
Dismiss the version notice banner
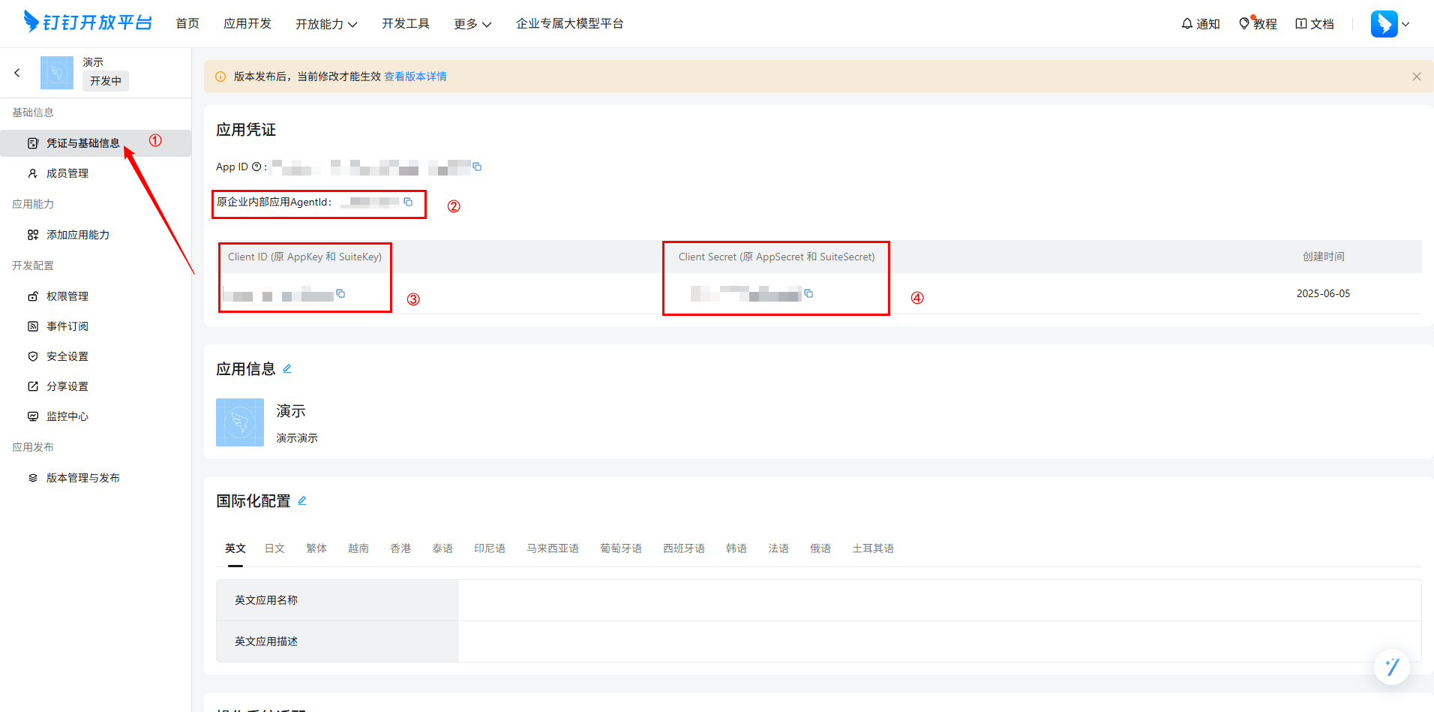(x=1416, y=77)
